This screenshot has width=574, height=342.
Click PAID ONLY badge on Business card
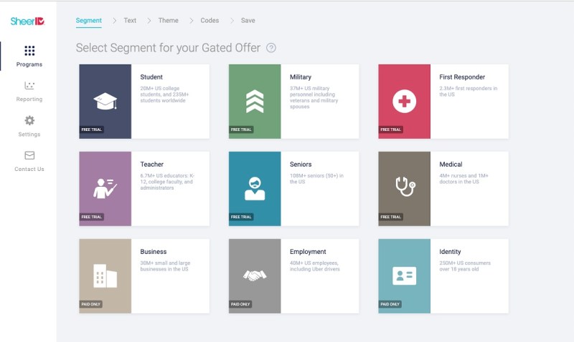pyautogui.click(x=91, y=304)
